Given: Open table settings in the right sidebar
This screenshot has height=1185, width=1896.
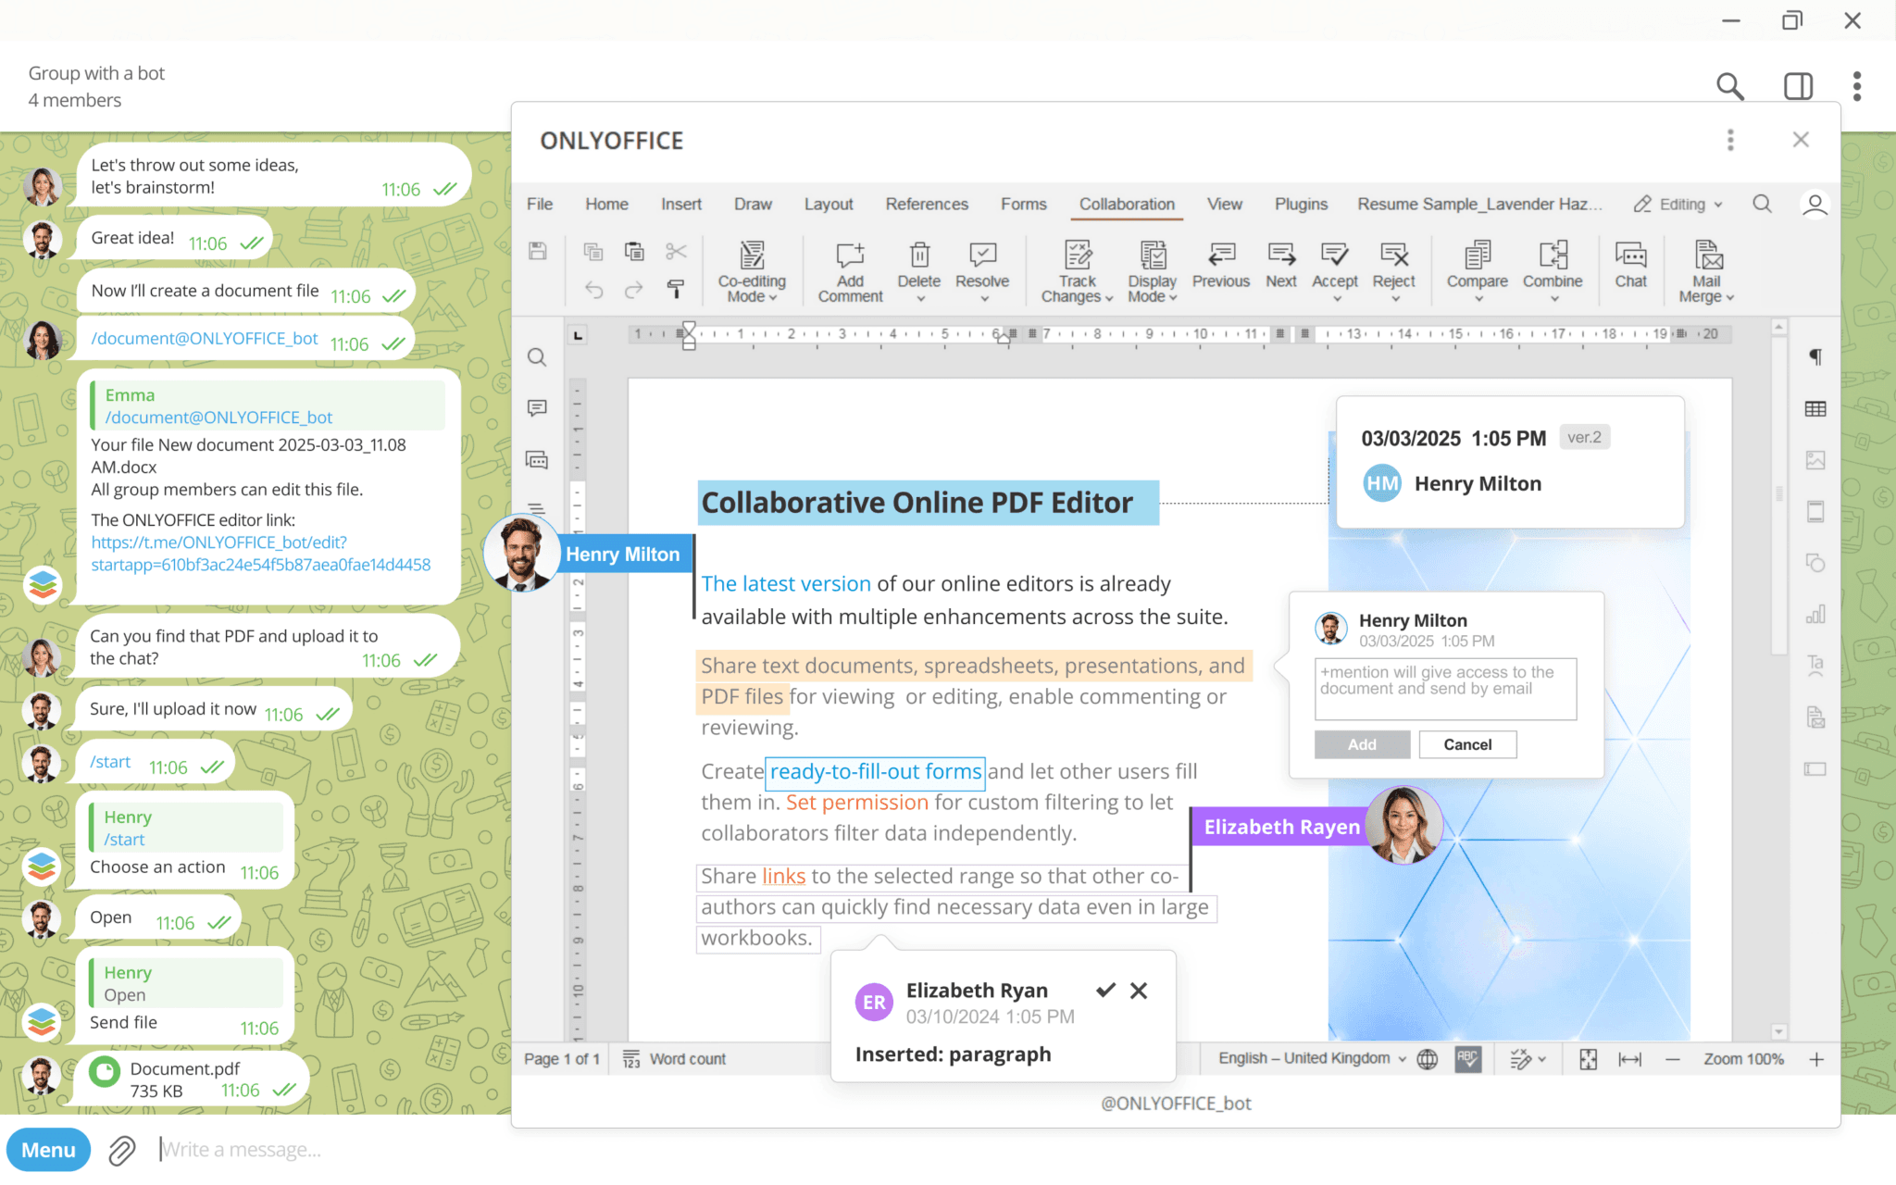Looking at the screenshot, I should coord(1815,407).
